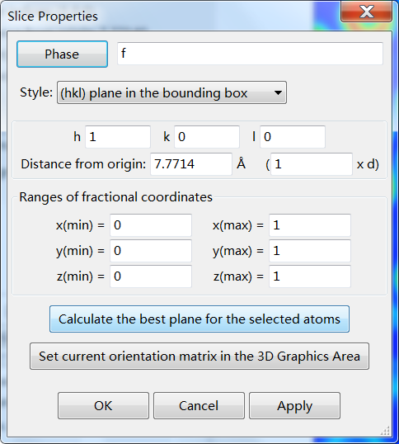Click the 'Ranges of fractional coordinates' label
Image resolution: width=399 pixels, height=444 pixels.
click(115, 197)
